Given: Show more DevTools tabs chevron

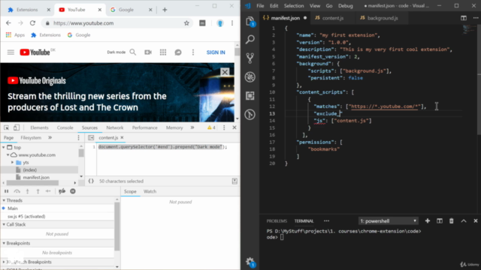Looking at the screenshot, I should [x=192, y=127].
